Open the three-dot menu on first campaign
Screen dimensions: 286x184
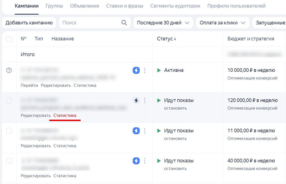click(x=145, y=71)
